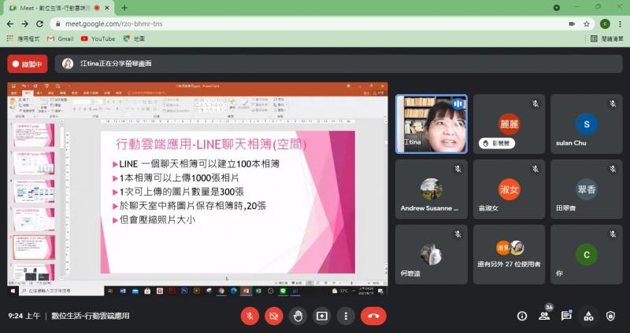This screenshot has width=630, height=333.
Task: Select the 田翠香 participant tile
Action: tap(586, 189)
